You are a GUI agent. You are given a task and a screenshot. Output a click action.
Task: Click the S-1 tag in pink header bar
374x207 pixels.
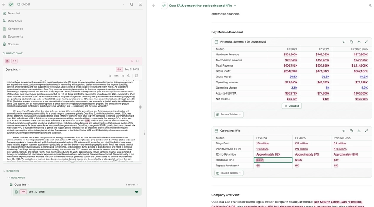pyautogui.click(x=14, y=61)
